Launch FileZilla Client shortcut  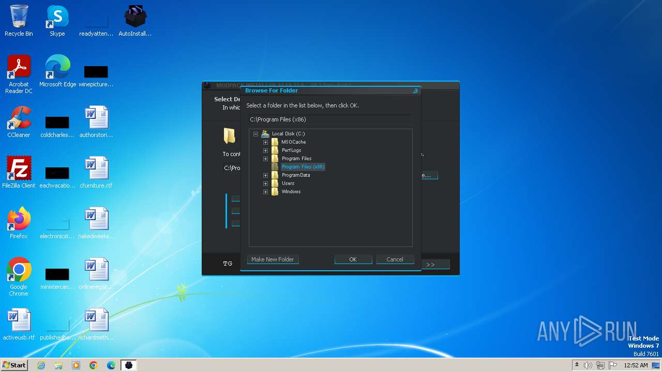[x=19, y=172]
